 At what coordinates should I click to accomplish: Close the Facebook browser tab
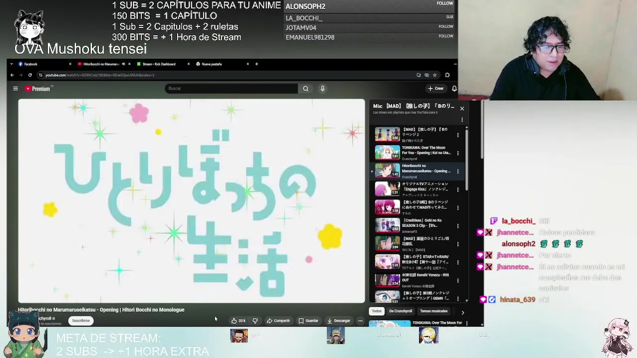pyautogui.click(x=70, y=64)
